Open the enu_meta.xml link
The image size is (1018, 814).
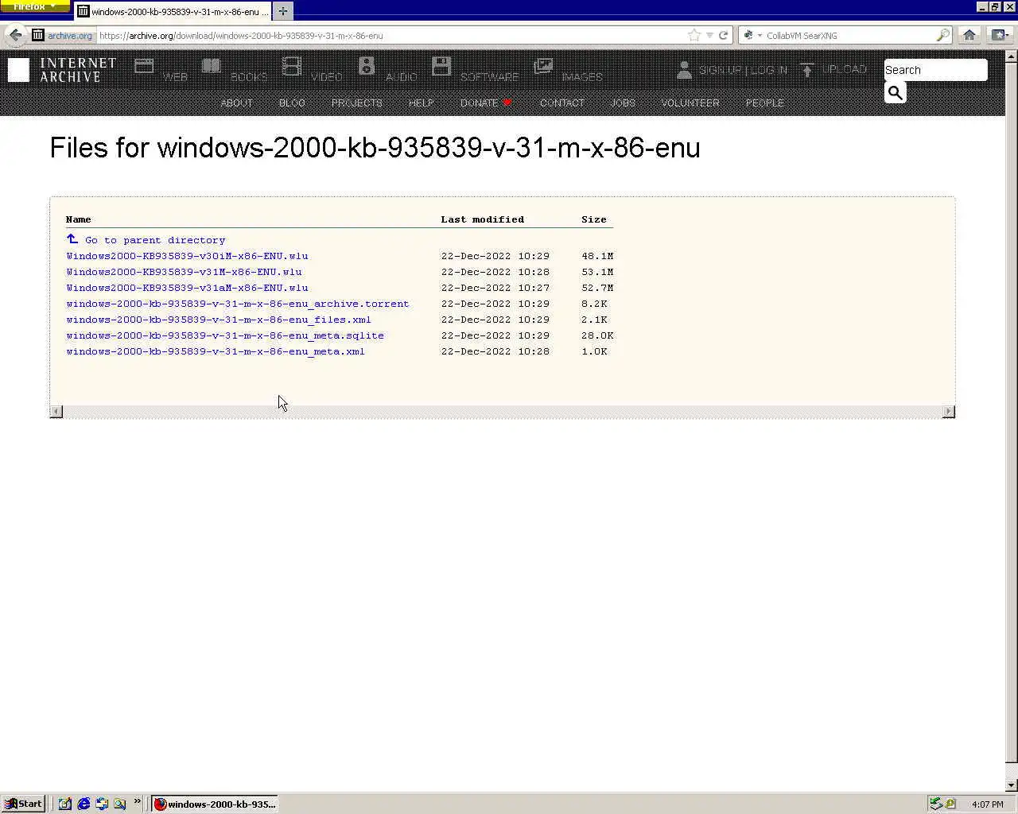tap(216, 351)
